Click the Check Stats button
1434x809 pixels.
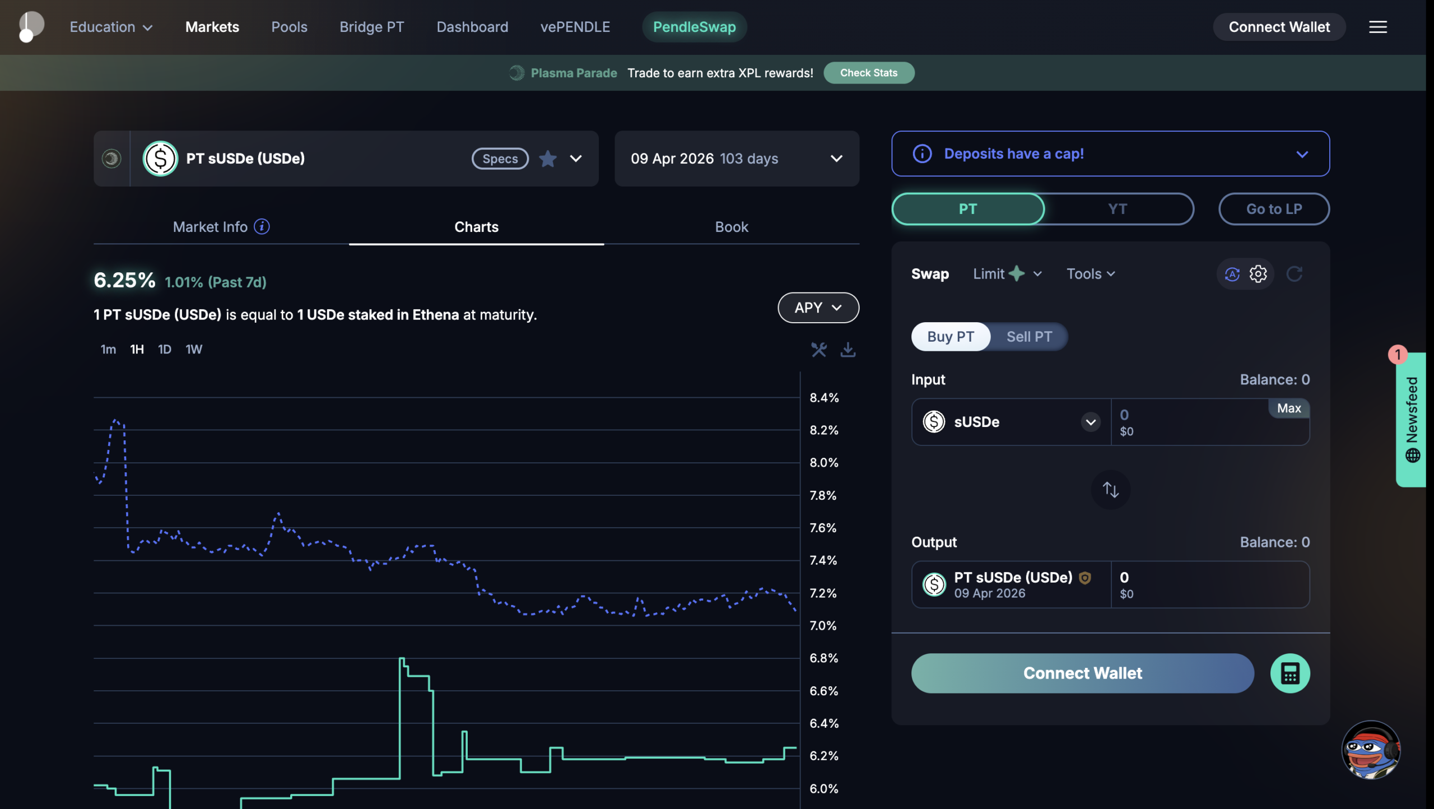868,73
